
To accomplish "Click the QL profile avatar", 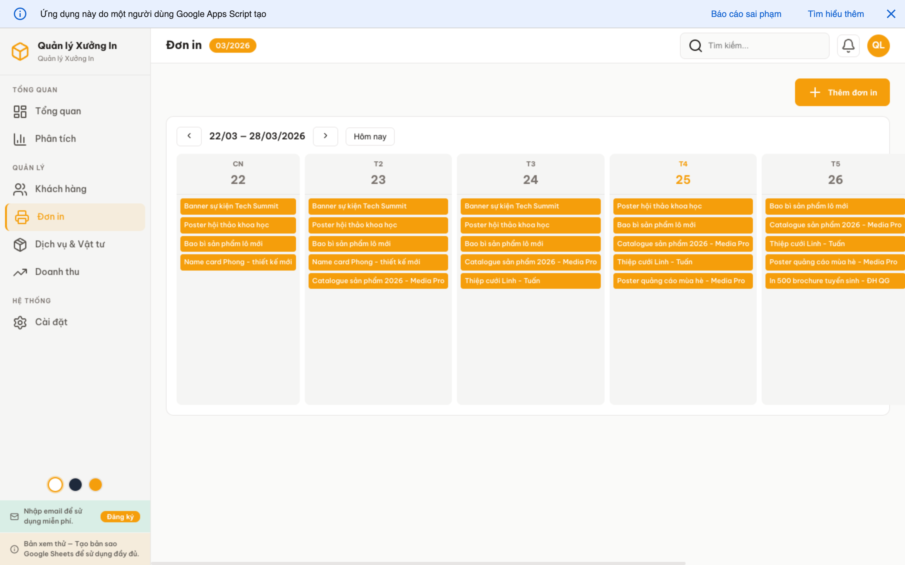I will (x=878, y=45).
